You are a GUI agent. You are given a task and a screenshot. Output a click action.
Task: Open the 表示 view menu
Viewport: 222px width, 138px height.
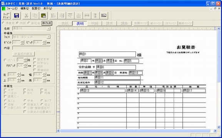coord(48,8)
